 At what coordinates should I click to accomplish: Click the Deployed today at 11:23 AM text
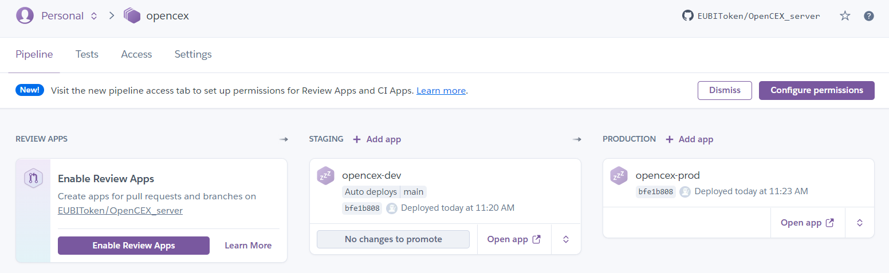coord(752,191)
